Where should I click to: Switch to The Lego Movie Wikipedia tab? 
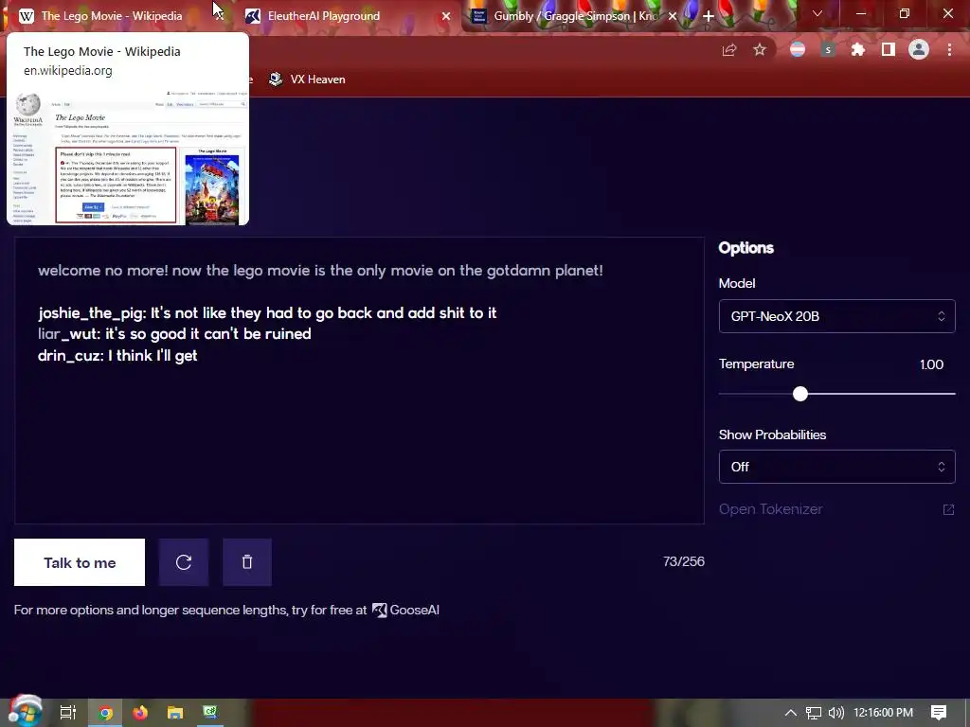tap(112, 15)
